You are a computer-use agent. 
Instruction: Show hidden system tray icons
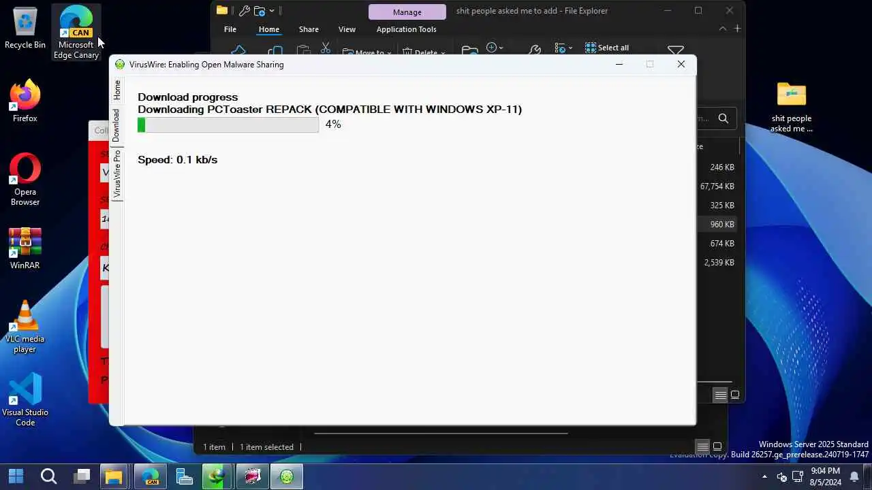coord(764,476)
